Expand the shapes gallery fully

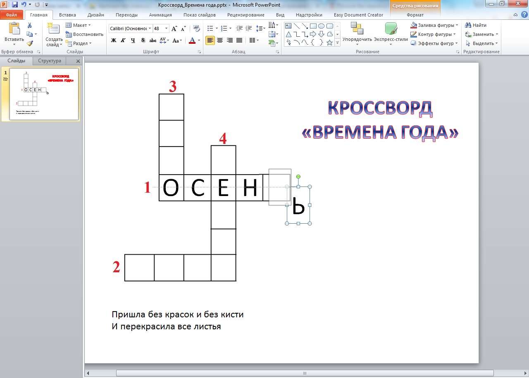[337, 43]
